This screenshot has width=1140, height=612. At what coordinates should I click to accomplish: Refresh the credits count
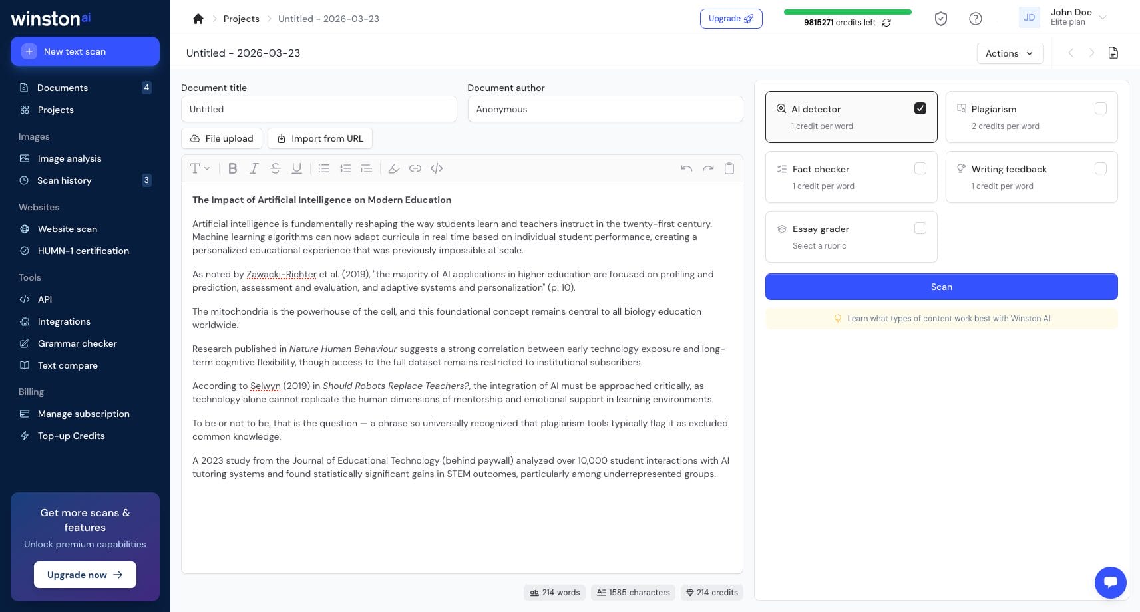click(886, 23)
